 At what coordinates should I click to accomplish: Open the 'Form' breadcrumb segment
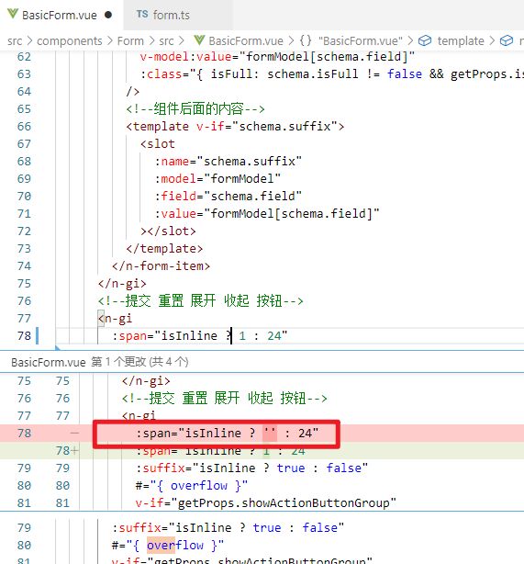pos(130,41)
